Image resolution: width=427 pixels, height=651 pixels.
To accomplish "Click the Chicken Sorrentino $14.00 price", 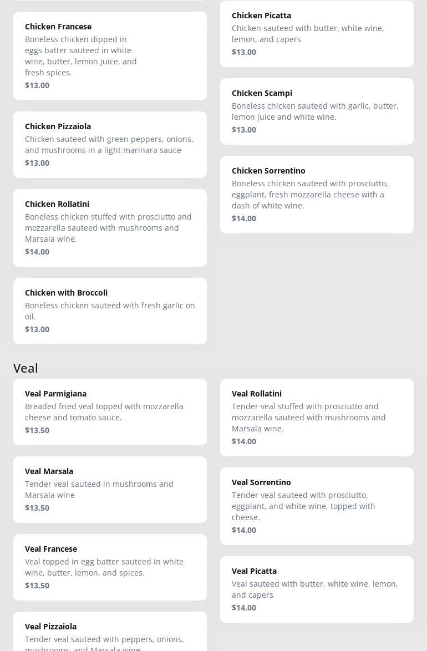I will click(x=244, y=218).
